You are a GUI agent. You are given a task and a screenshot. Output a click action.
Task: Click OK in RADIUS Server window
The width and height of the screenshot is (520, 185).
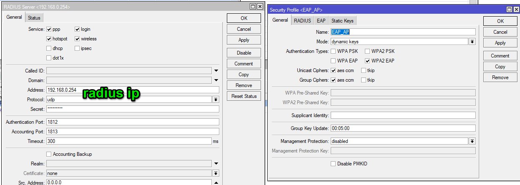(244, 18)
